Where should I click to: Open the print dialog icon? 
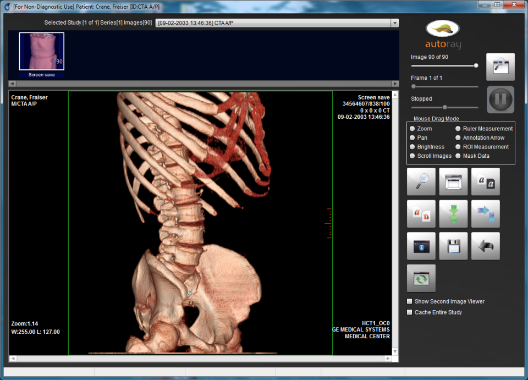tap(453, 181)
